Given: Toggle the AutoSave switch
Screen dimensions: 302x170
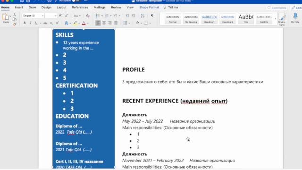Looking at the screenshot, I should [76, 1].
